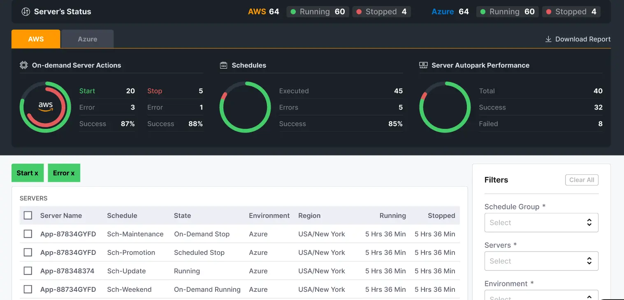Tick the checkbox for App-88734GYFD row
The width and height of the screenshot is (624, 300).
coord(28,289)
